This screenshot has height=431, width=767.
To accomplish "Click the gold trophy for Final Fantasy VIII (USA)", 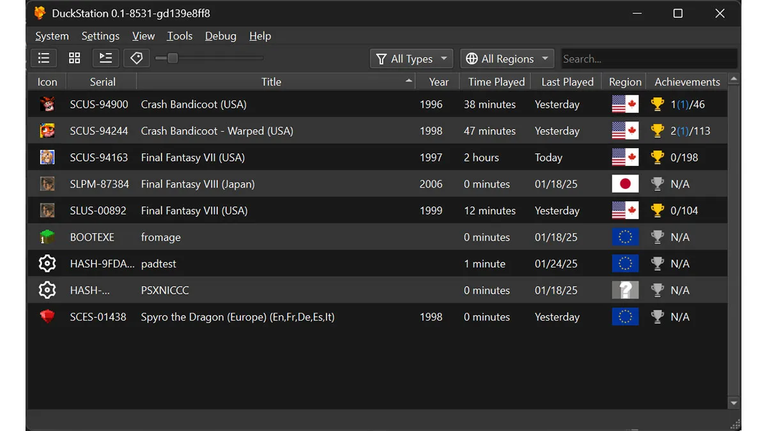I will pyautogui.click(x=657, y=211).
